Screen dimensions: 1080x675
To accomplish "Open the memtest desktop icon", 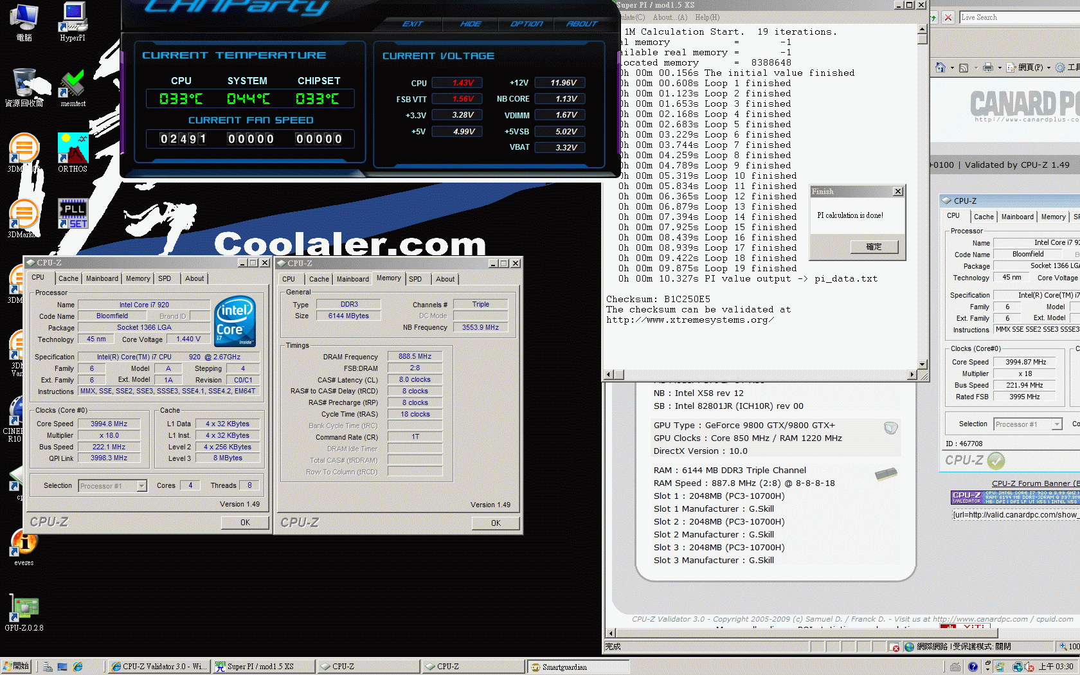I will (x=73, y=88).
